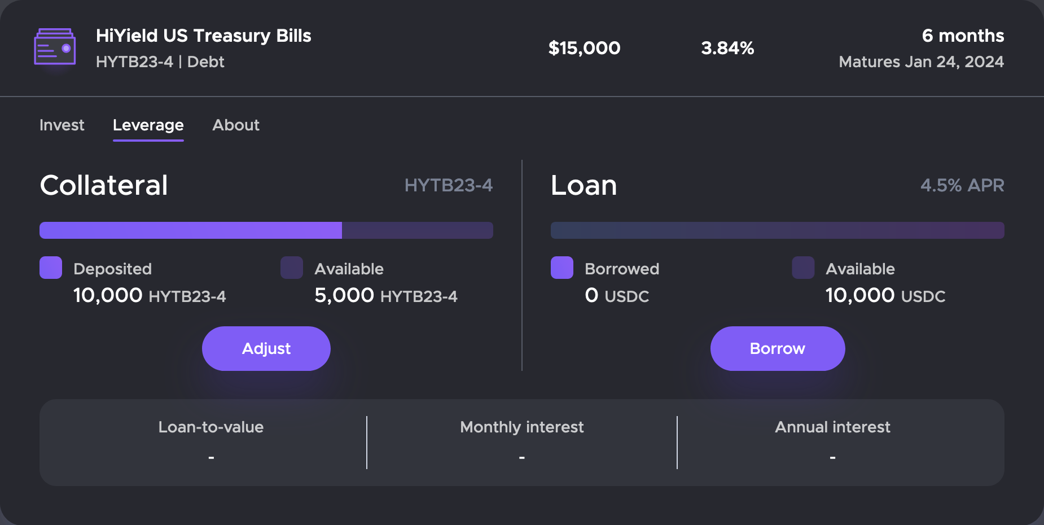1044x525 pixels.
Task: Select the Available legend swatch under Collateral
Action: pyautogui.click(x=291, y=268)
